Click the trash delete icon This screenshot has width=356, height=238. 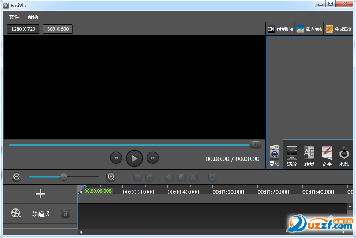[213, 177]
